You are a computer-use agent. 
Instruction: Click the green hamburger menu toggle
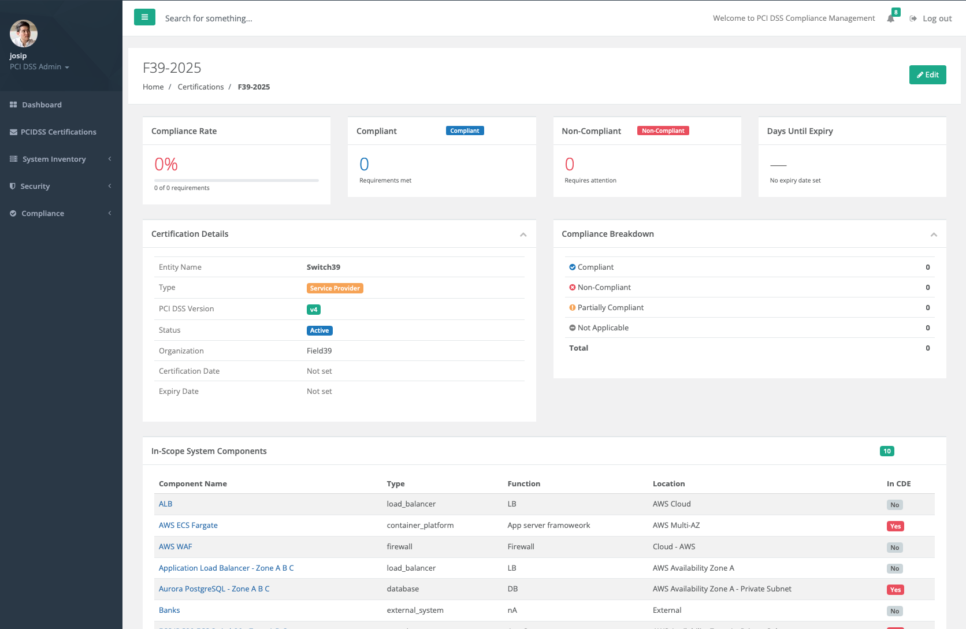pyautogui.click(x=144, y=17)
